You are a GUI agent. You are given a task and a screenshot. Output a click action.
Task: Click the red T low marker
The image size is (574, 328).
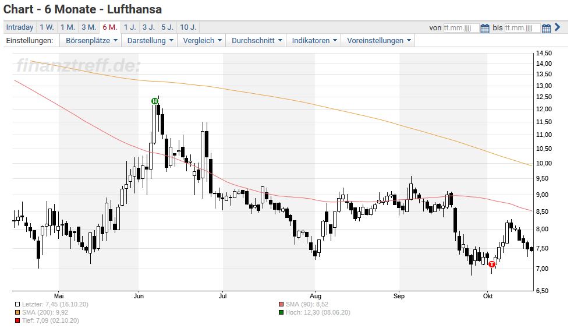[x=492, y=264]
